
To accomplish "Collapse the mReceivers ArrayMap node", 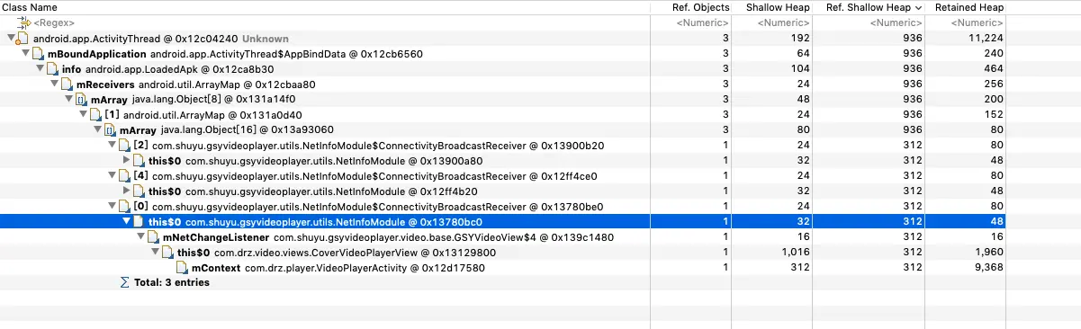I will pos(53,84).
